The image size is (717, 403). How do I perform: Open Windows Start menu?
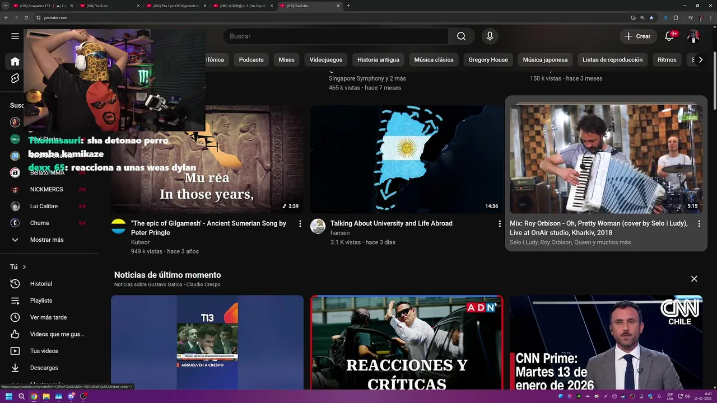tap(9, 396)
